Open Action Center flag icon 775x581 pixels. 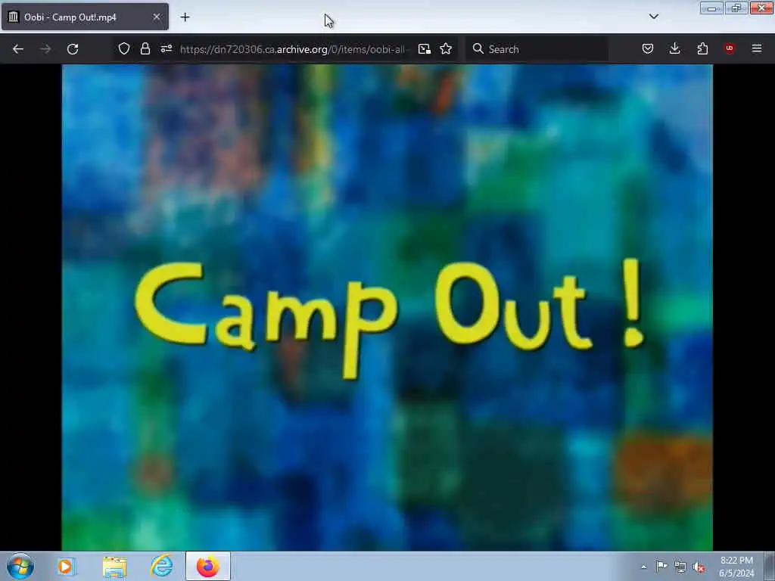tap(661, 566)
